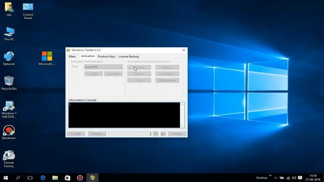Open the volume speaker tray icon
This screenshot has height=182, width=324.
(294, 178)
